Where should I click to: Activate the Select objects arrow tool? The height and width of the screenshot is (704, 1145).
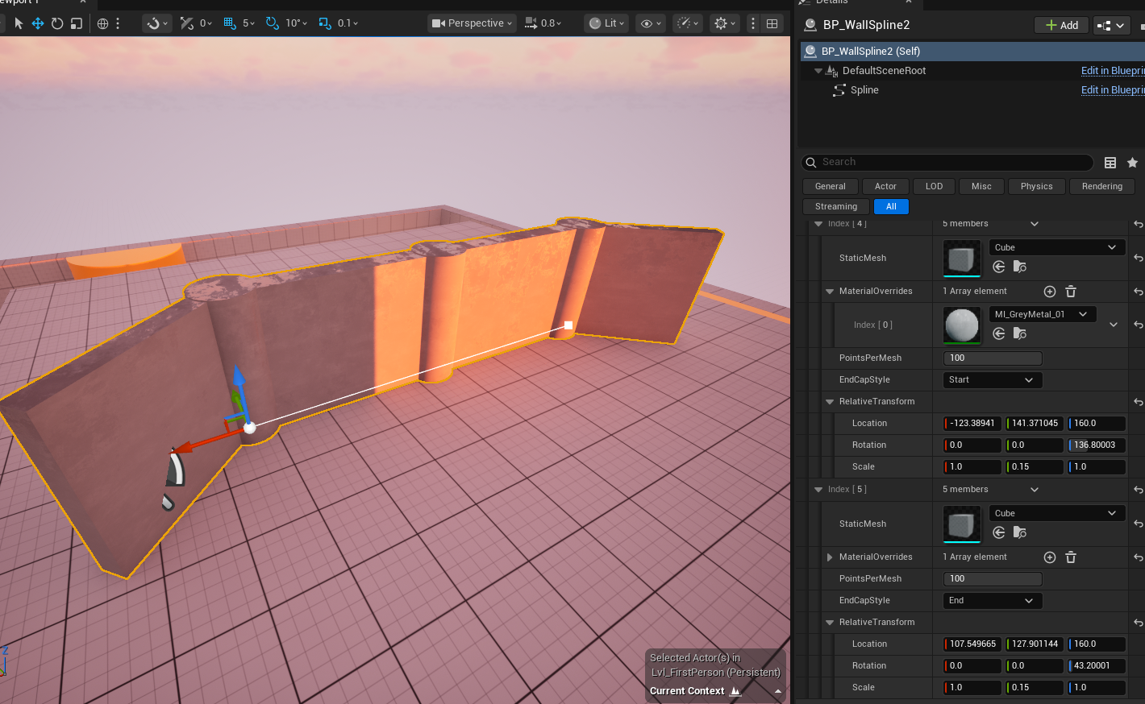click(19, 23)
